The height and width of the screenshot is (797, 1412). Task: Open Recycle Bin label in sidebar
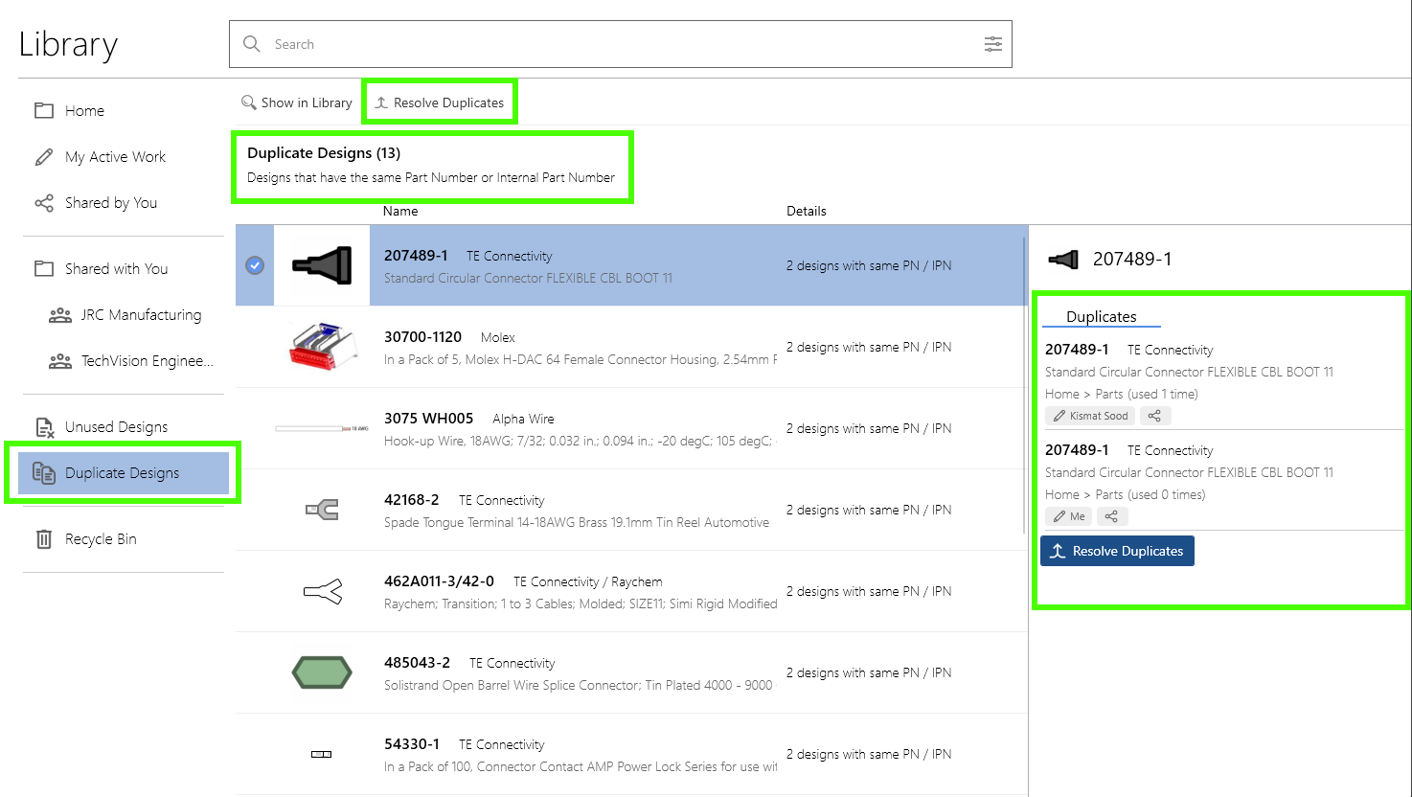101,539
